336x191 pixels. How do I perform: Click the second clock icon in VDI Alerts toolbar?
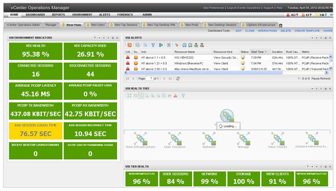[x=190, y=45]
